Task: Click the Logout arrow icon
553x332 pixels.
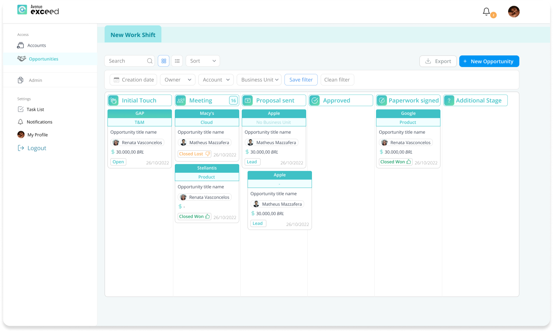Action: (21, 148)
